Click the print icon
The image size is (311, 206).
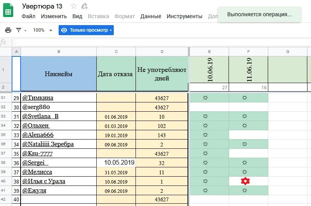(x=8, y=30)
